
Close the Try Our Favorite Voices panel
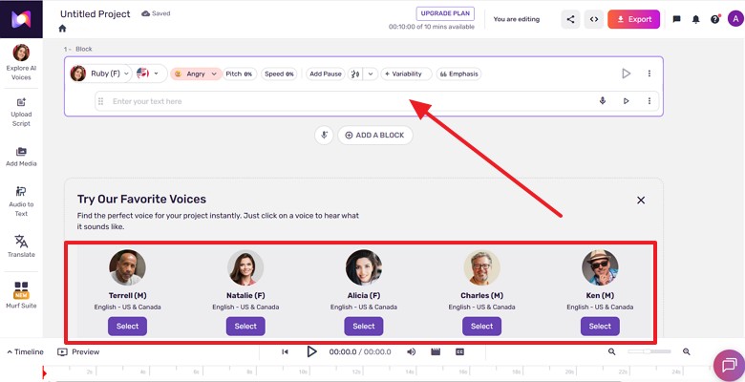[x=641, y=200]
